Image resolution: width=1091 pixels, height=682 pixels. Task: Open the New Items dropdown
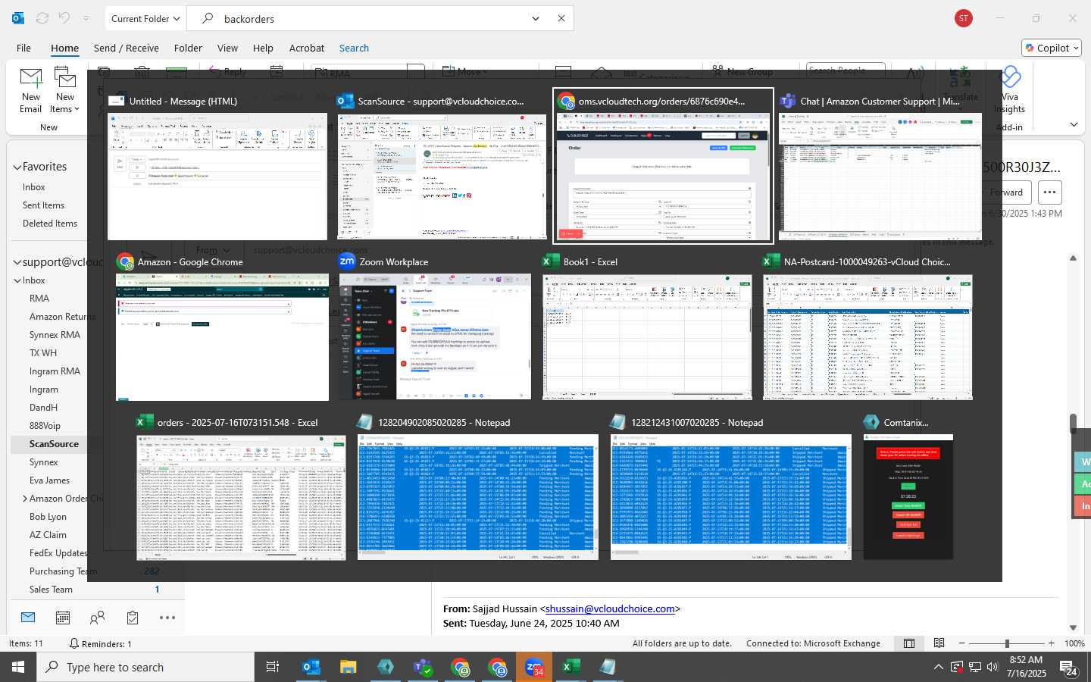point(65,89)
